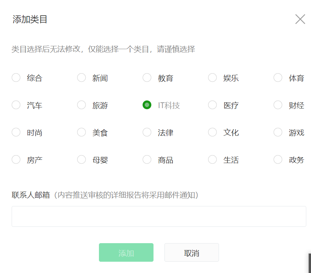Click the 取消 cancel button
311x273 pixels.
click(192, 253)
